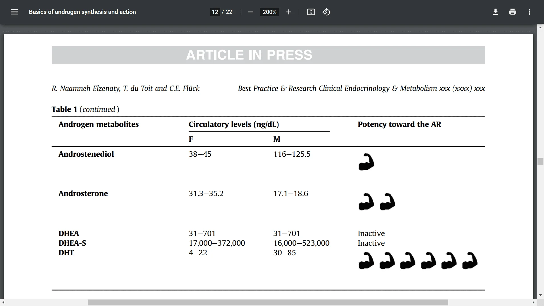Click the value '38–45'
This screenshot has width=544, height=306.
coord(200,154)
